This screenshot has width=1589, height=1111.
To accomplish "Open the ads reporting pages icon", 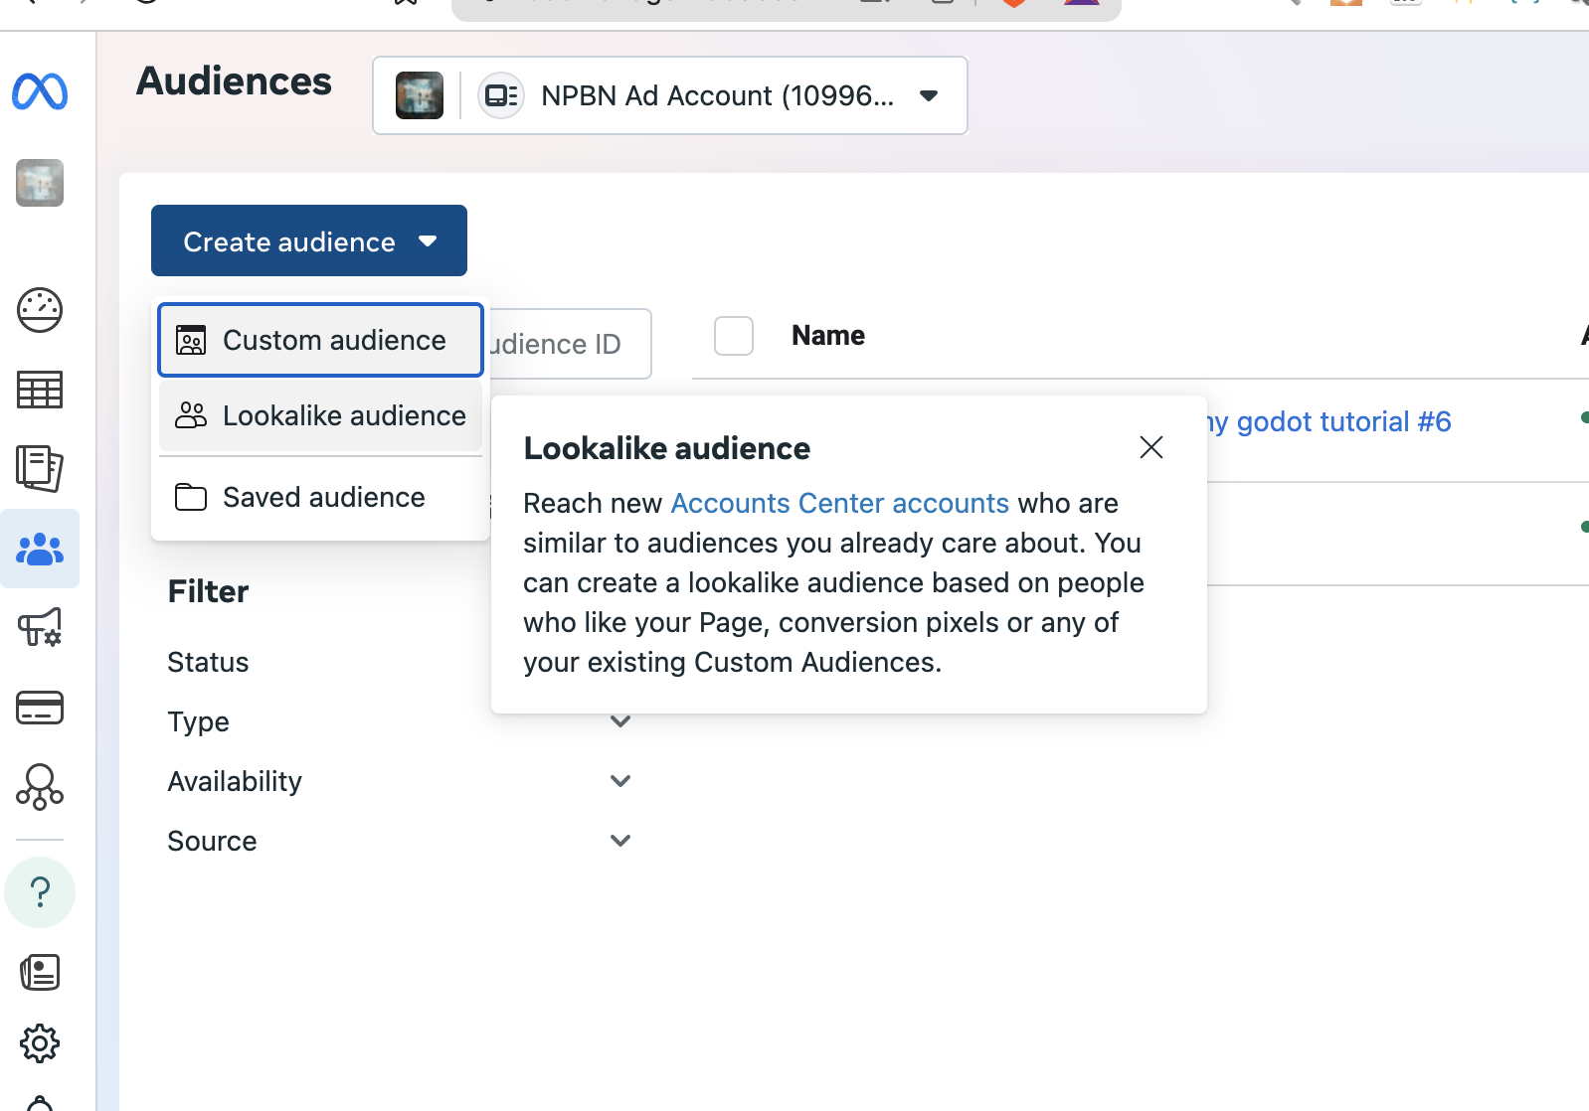I will click(x=40, y=468).
